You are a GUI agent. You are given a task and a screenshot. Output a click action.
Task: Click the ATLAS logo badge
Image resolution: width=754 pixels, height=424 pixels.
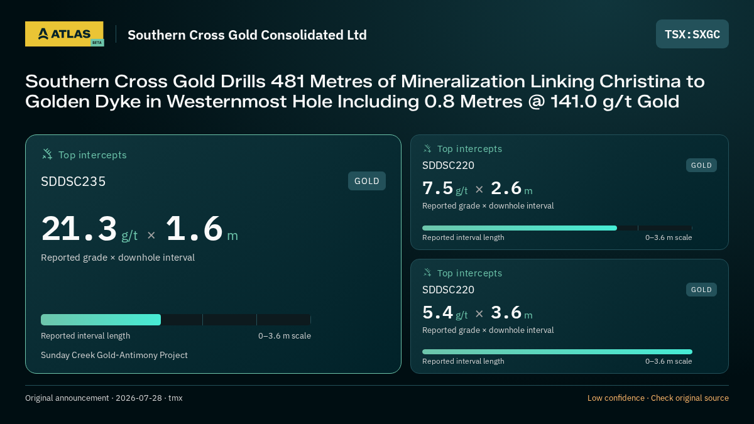point(64,34)
